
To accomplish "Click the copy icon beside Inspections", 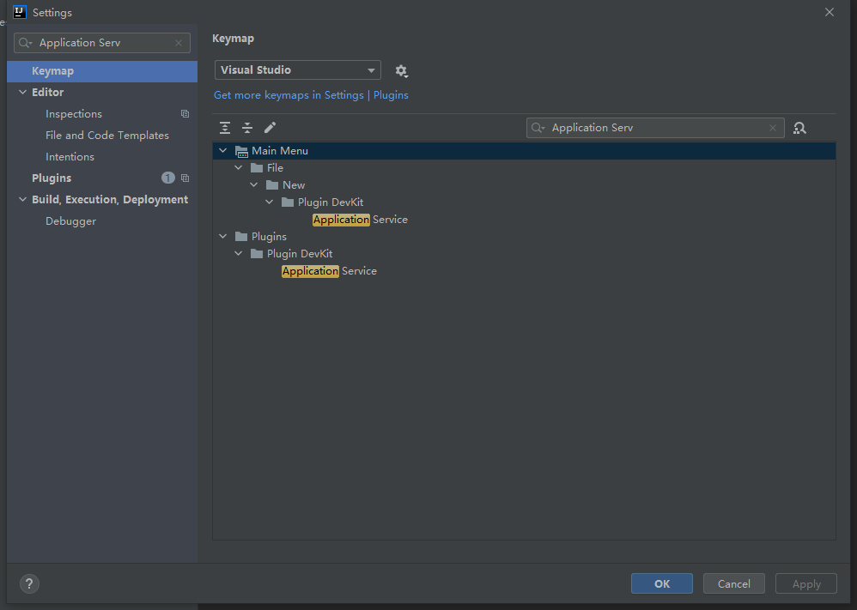I will [x=185, y=113].
